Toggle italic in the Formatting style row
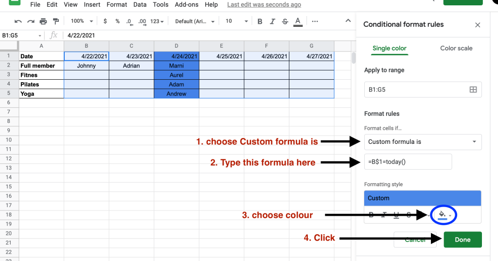498x261 pixels. pos(384,215)
